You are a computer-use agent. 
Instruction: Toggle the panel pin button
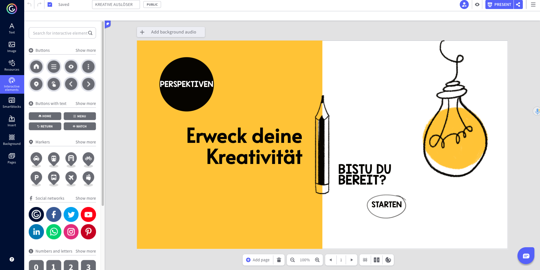point(108,24)
